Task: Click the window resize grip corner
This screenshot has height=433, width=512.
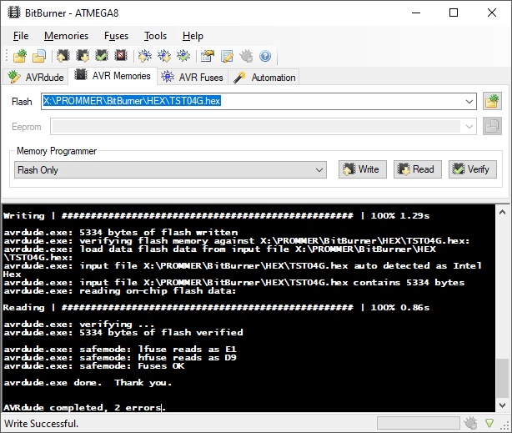Action: tap(506, 425)
